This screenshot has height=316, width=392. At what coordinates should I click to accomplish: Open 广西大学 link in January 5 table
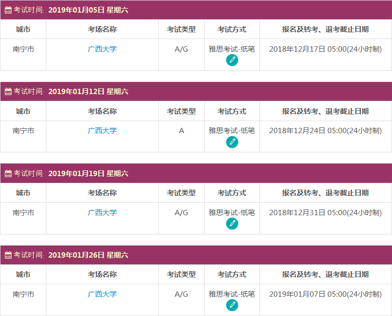102,49
